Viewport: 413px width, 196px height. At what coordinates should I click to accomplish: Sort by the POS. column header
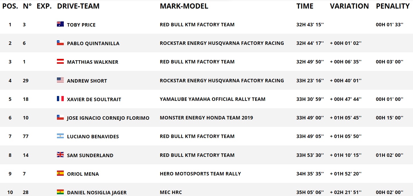coord(10,6)
